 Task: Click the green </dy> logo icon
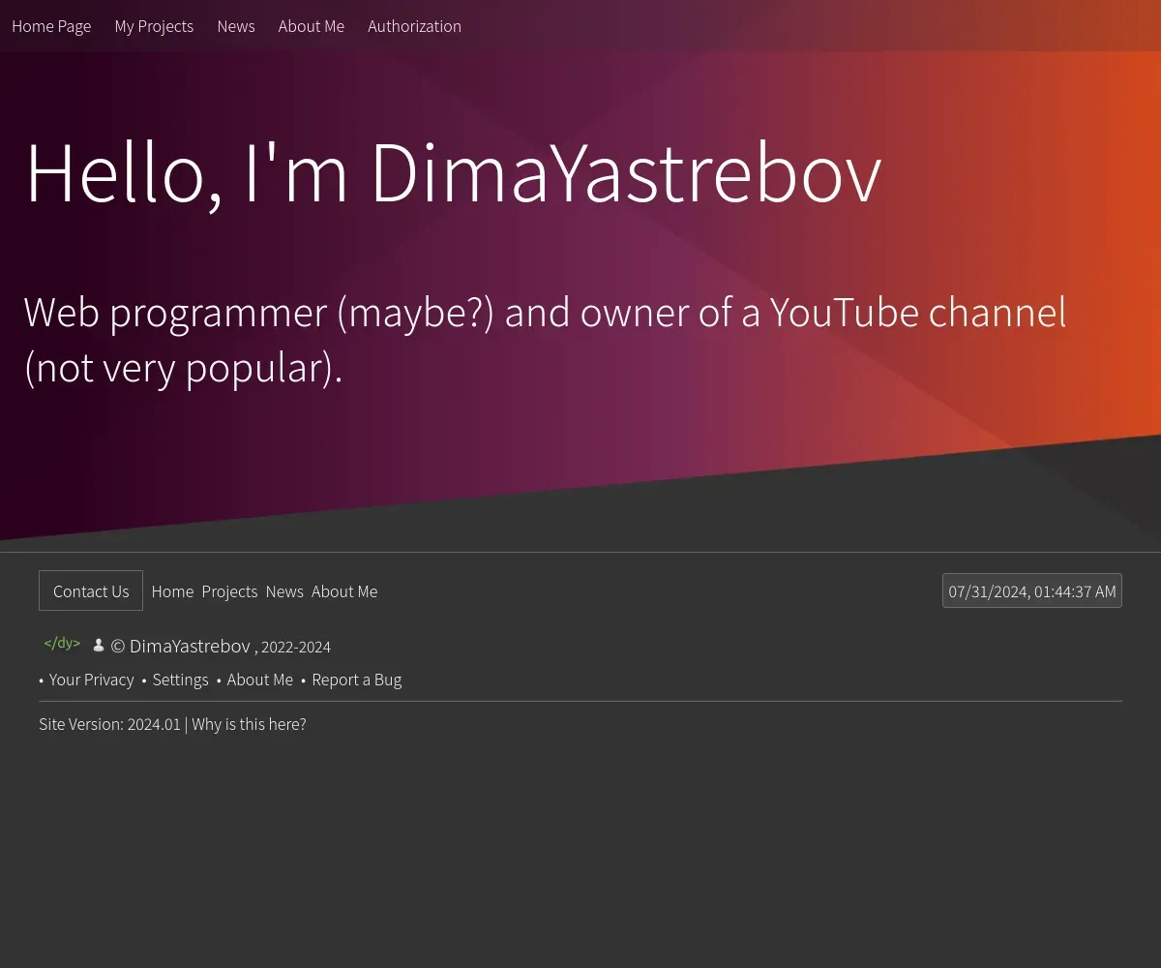pos(62,643)
